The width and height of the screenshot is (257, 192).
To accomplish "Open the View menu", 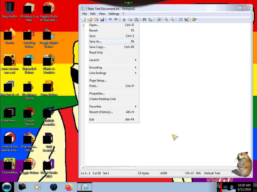I will (x=102, y=14).
